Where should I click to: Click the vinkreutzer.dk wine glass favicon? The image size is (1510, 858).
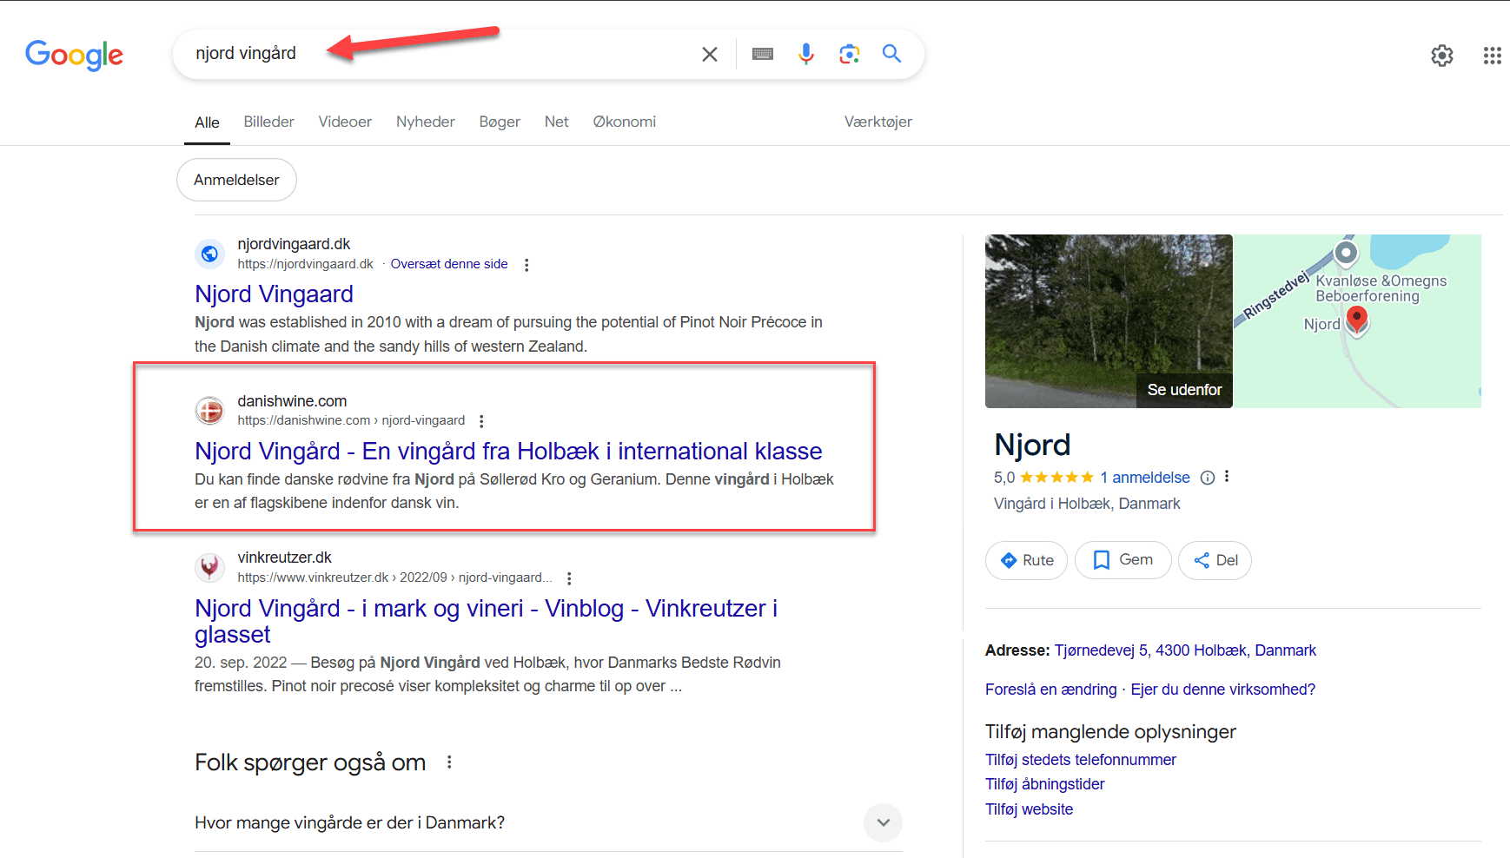209,567
